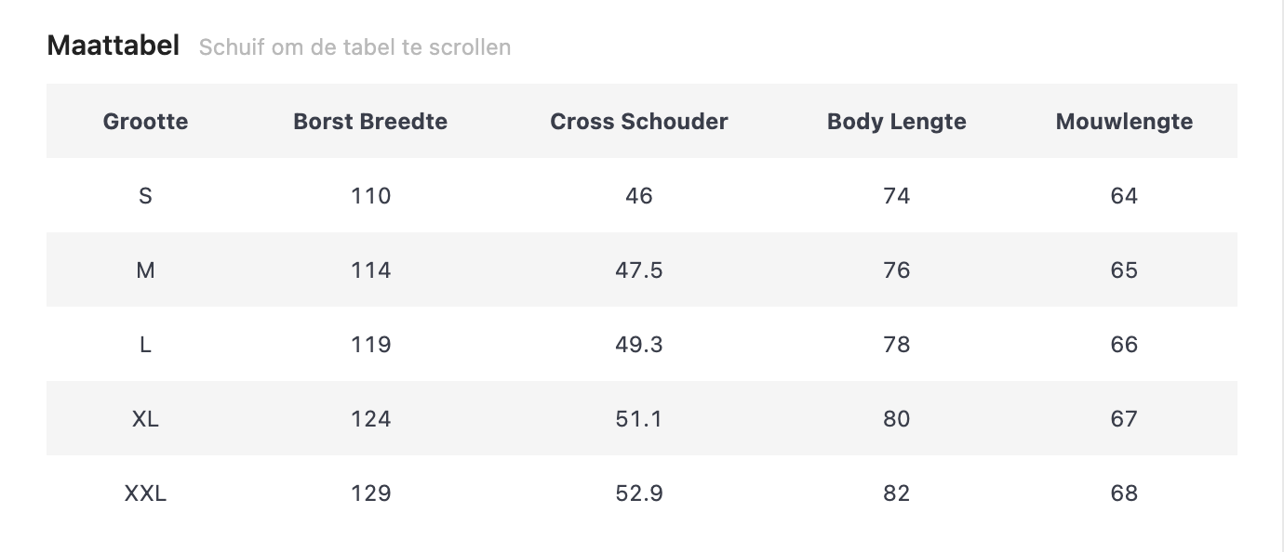
Task: Click Body Lengte value 78
Action: (x=896, y=345)
